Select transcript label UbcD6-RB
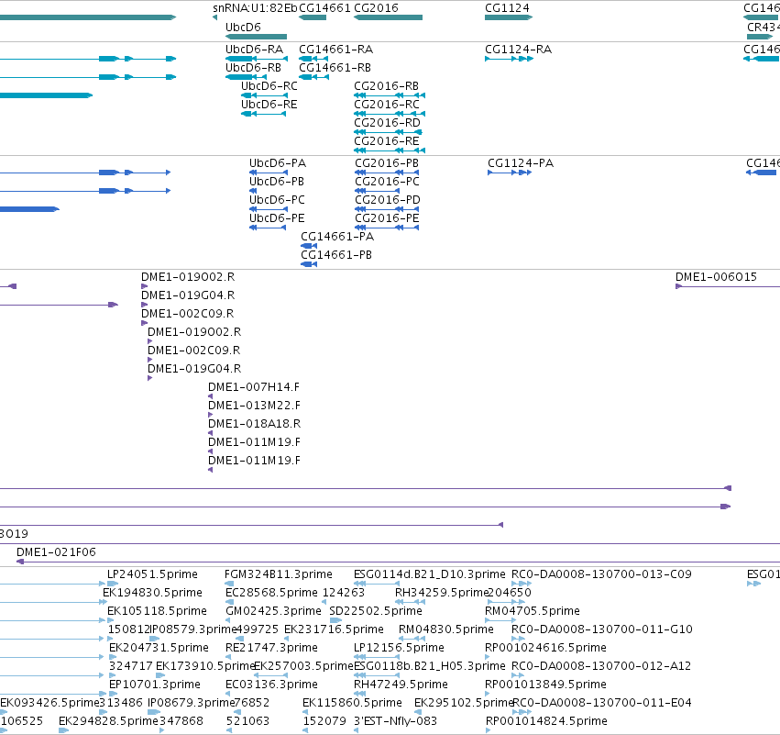Image resolution: width=780 pixels, height=735 pixels. click(x=253, y=68)
